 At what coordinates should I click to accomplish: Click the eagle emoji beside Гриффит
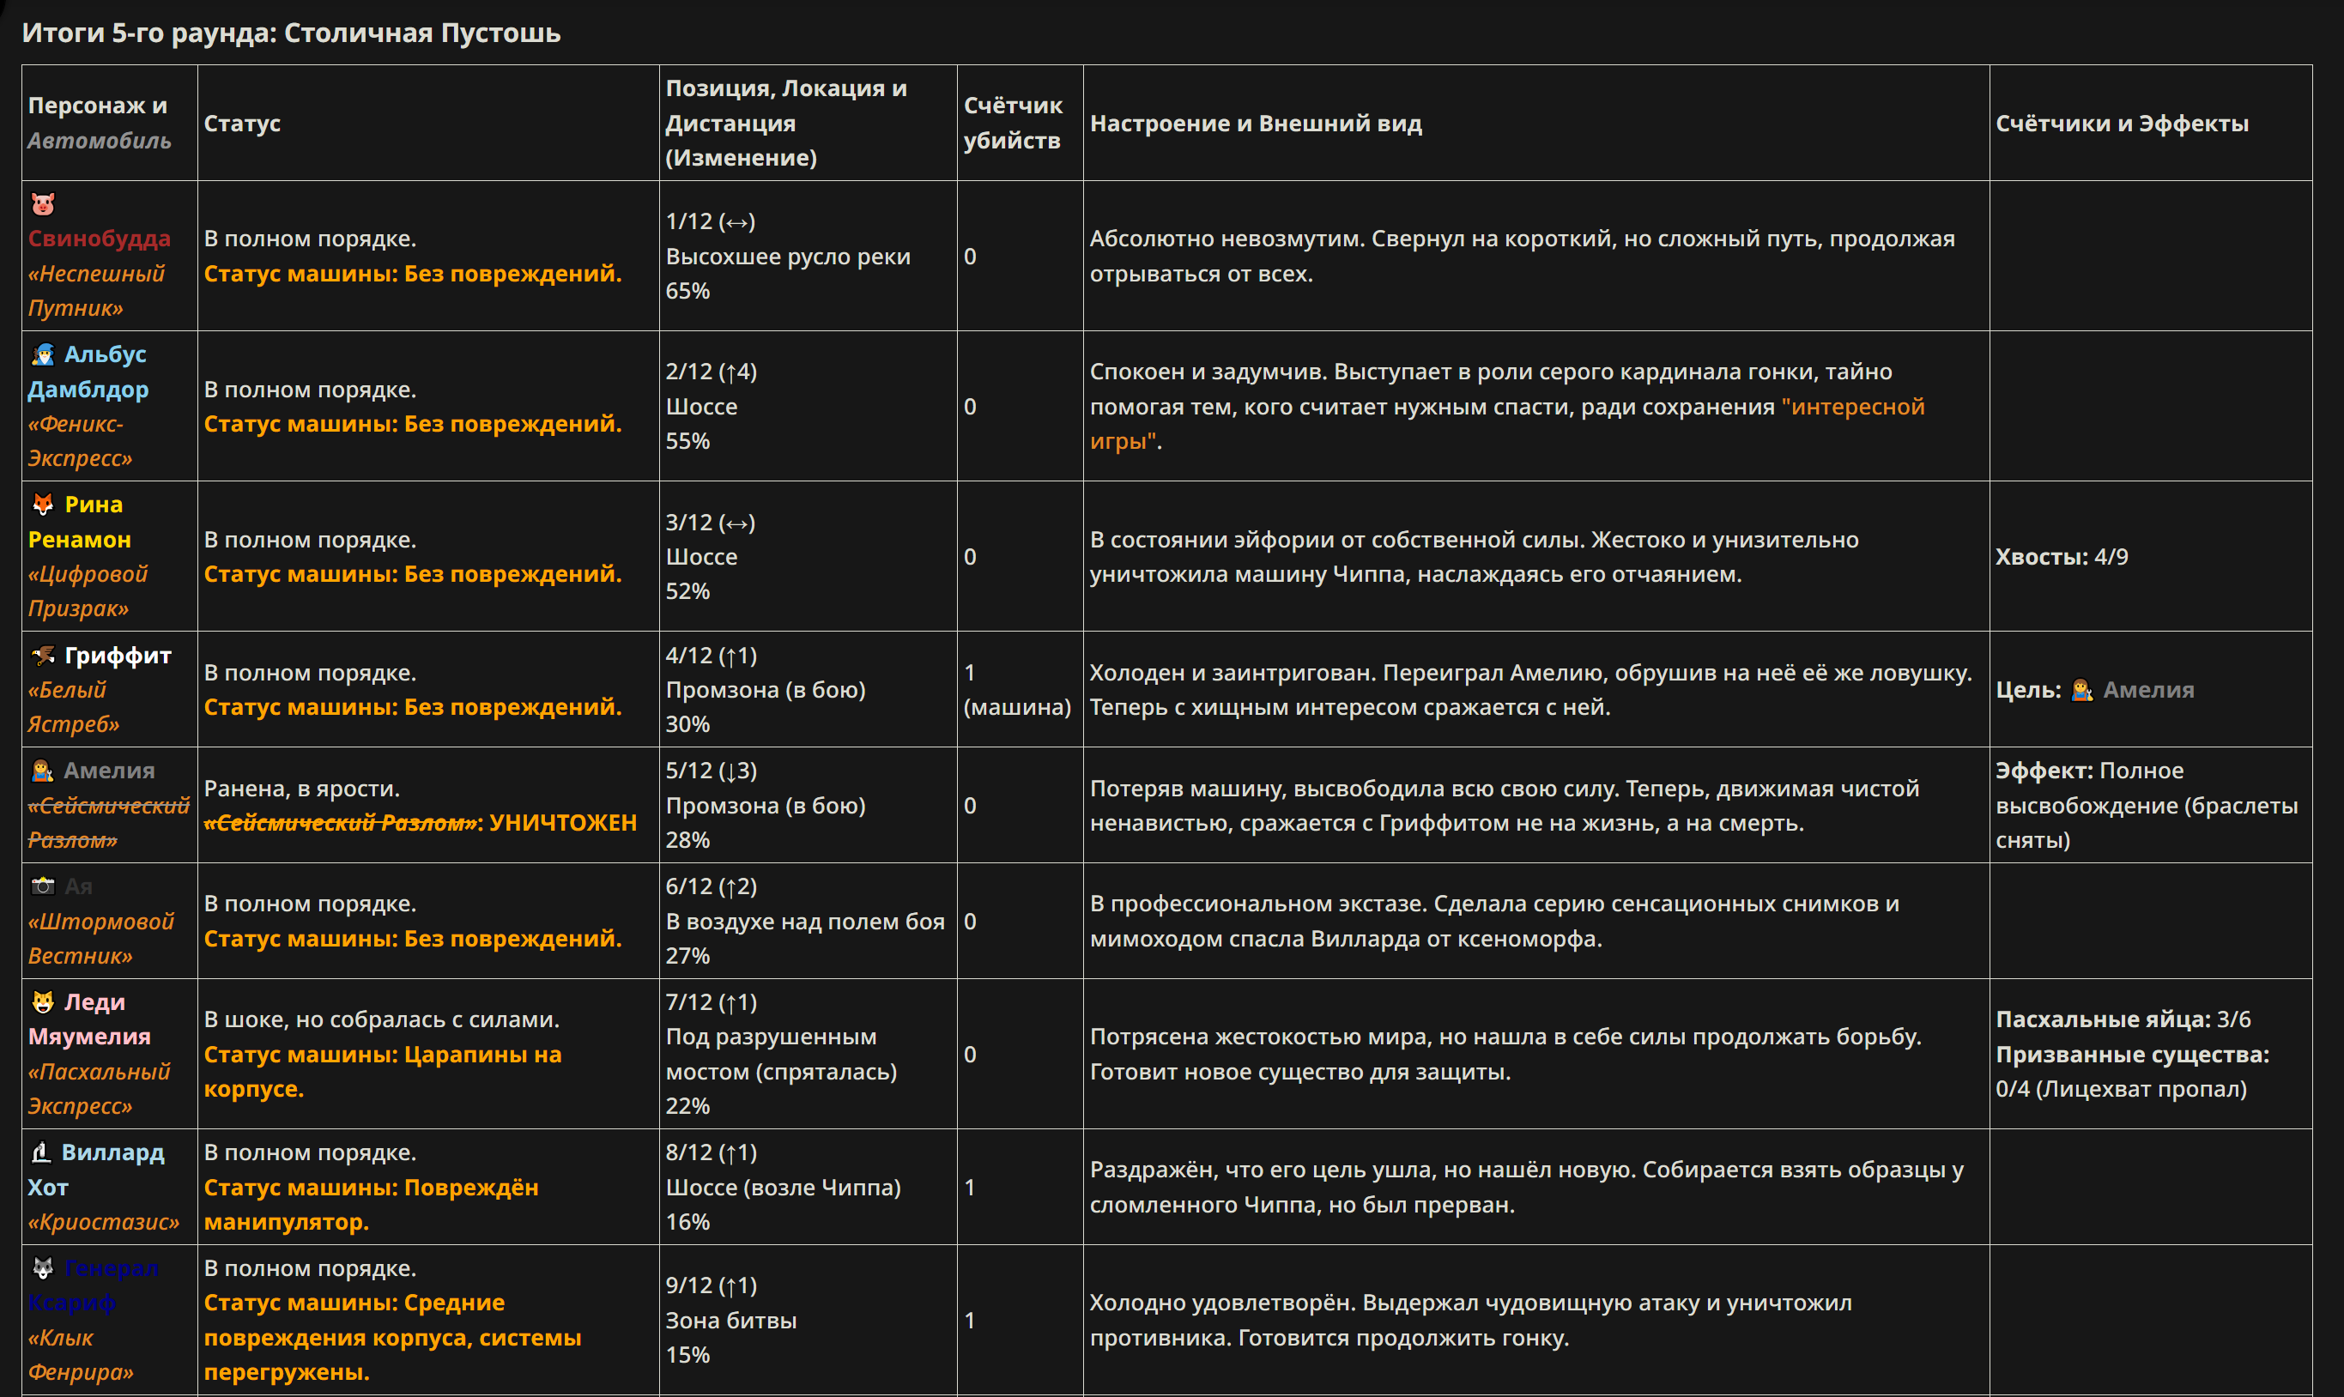tap(43, 656)
